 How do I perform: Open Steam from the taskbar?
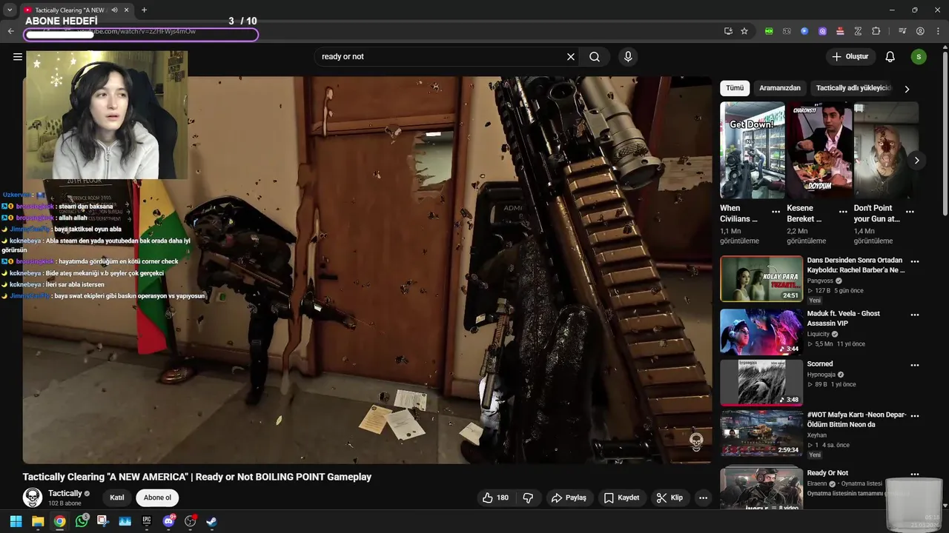click(211, 521)
